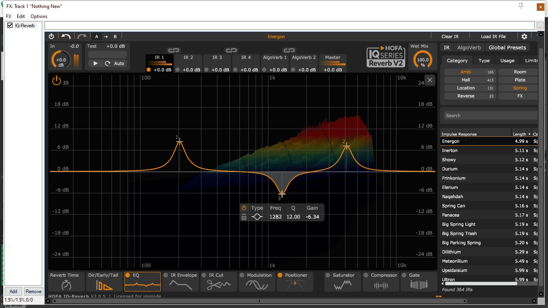Viewport: 548px width, 308px height.
Task: Select the Hall category filter
Action: pyautogui.click(x=470, y=80)
